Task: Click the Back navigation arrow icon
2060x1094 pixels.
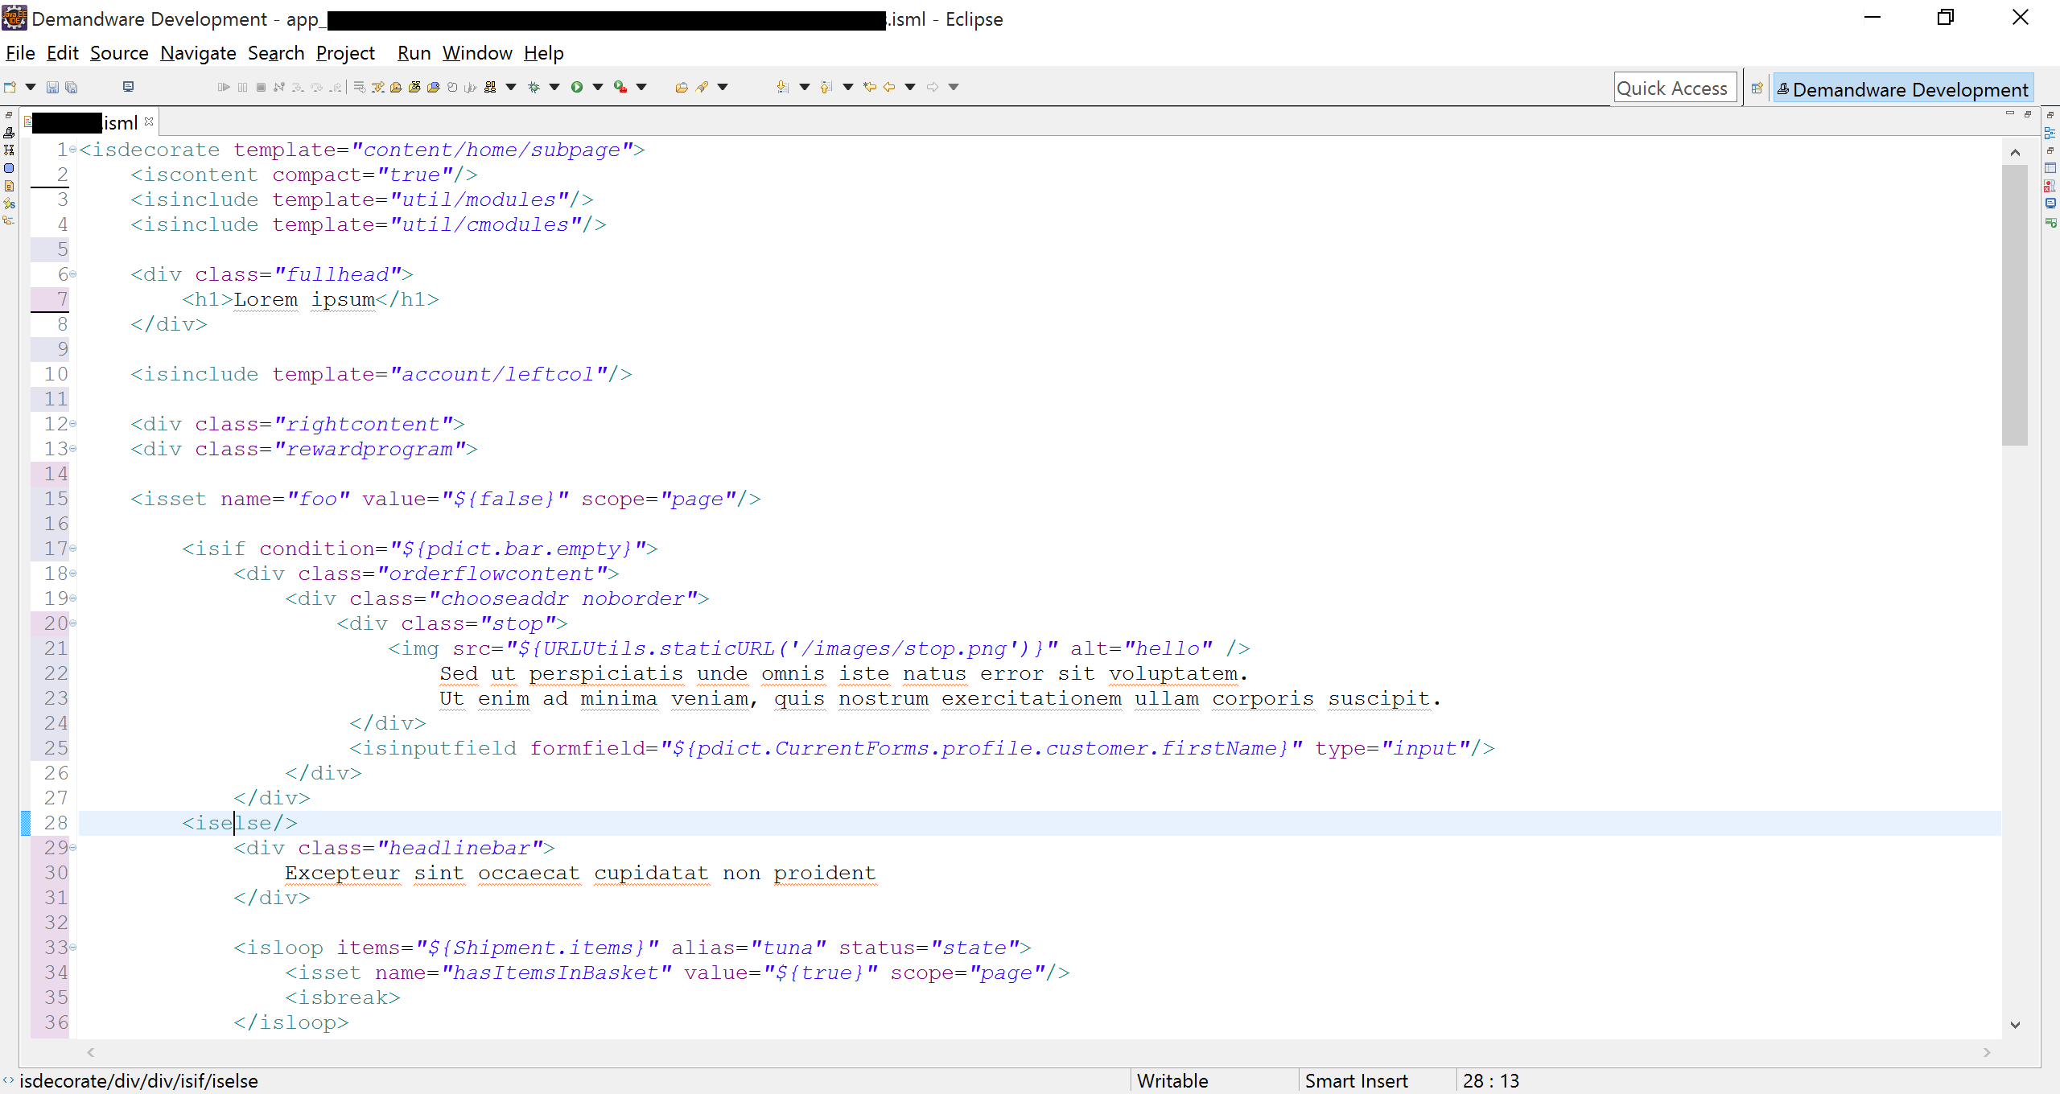Action: tap(889, 87)
